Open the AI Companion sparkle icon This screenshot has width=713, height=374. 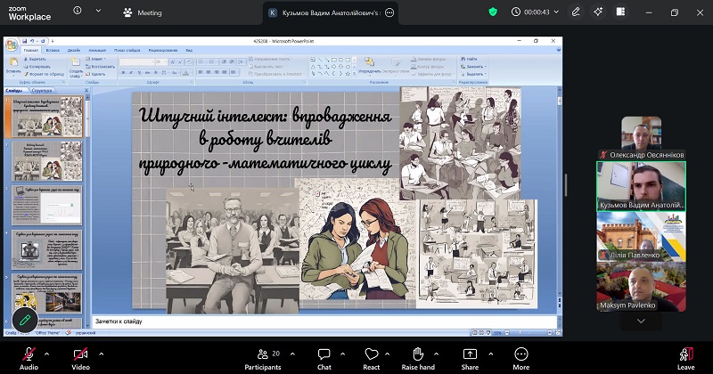point(598,12)
